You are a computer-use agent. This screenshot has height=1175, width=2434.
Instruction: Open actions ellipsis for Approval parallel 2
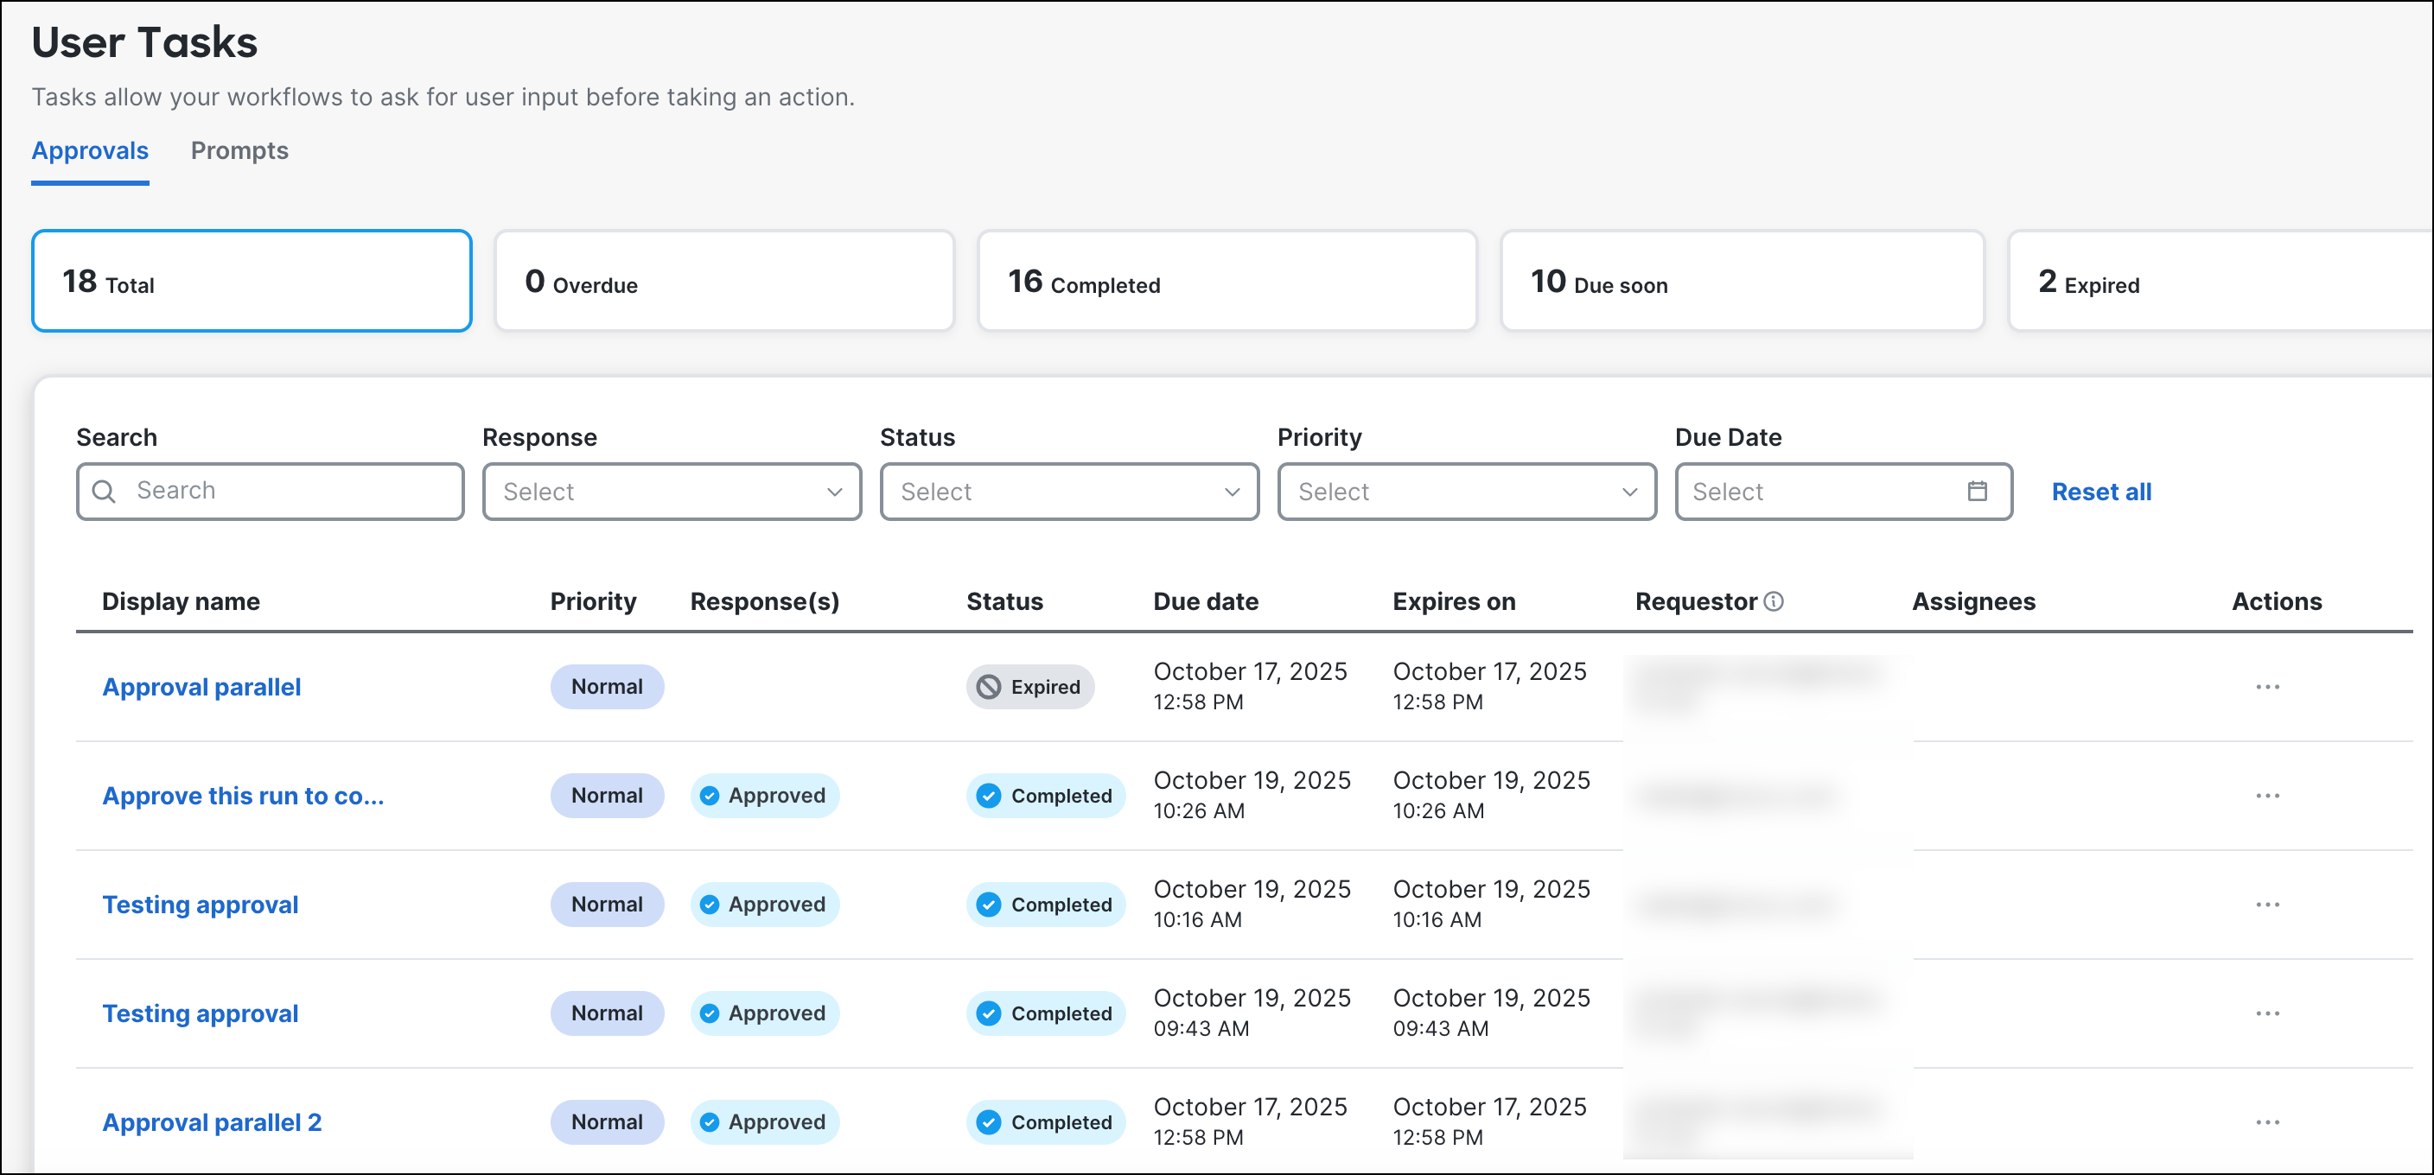(x=2268, y=1122)
